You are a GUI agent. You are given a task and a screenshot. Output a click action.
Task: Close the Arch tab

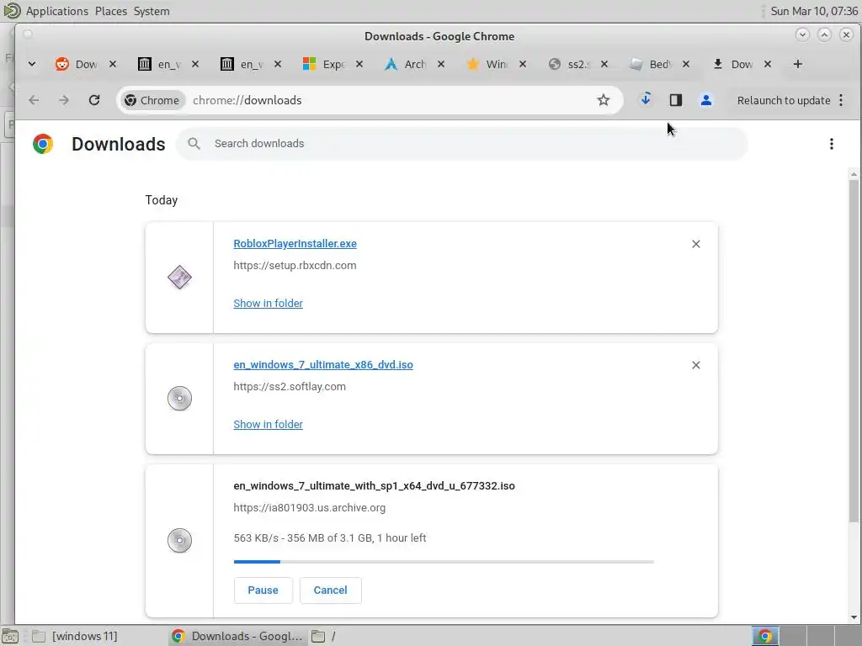tap(441, 64)
